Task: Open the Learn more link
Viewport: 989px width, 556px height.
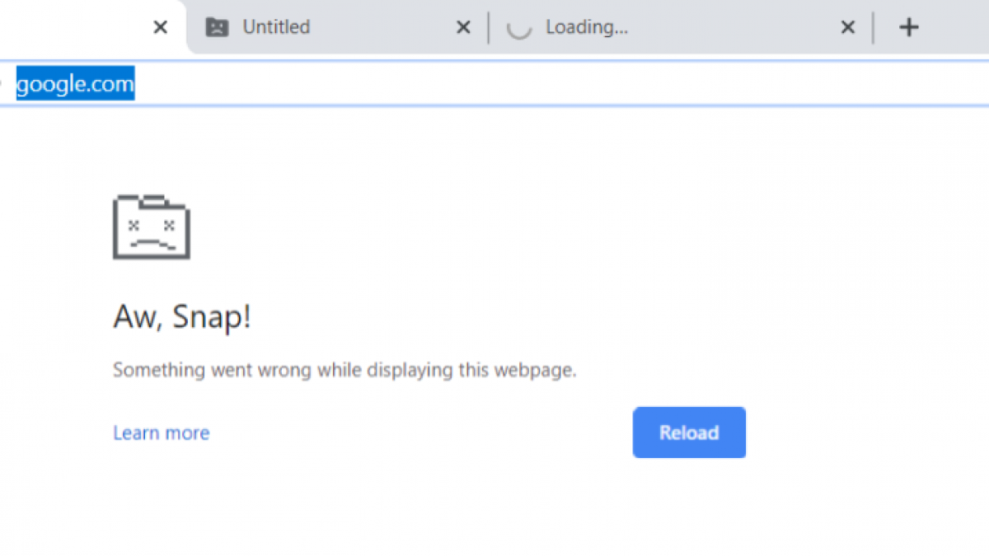Action: click(162, 433)
